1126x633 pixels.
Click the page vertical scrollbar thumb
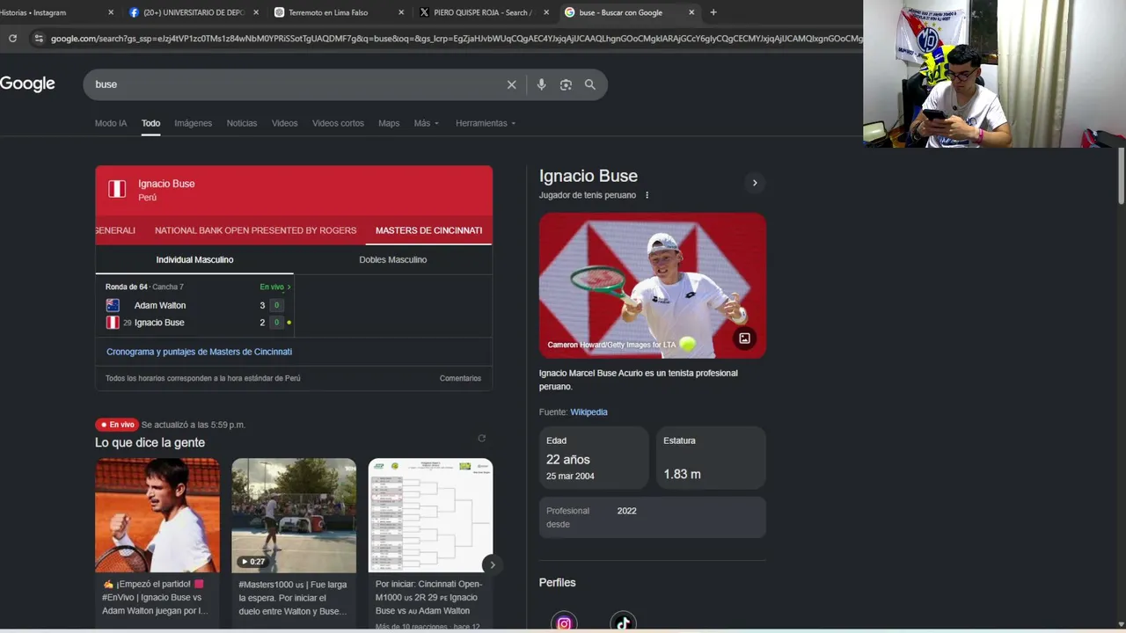coord(1122,176)
